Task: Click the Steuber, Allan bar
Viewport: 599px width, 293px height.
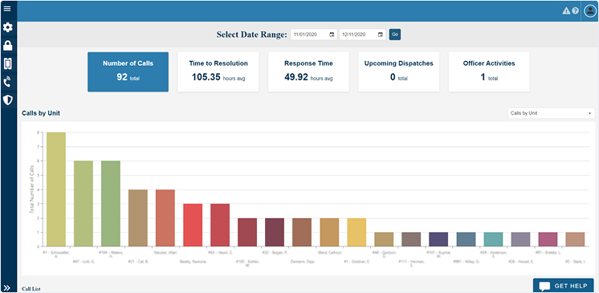Action: tap(165, 218)
